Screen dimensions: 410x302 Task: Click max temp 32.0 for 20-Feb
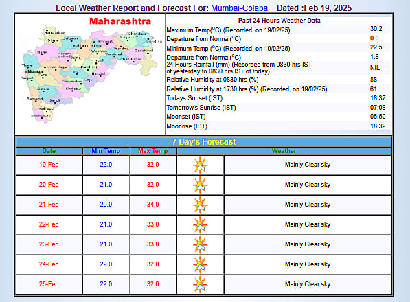(153, 185)
